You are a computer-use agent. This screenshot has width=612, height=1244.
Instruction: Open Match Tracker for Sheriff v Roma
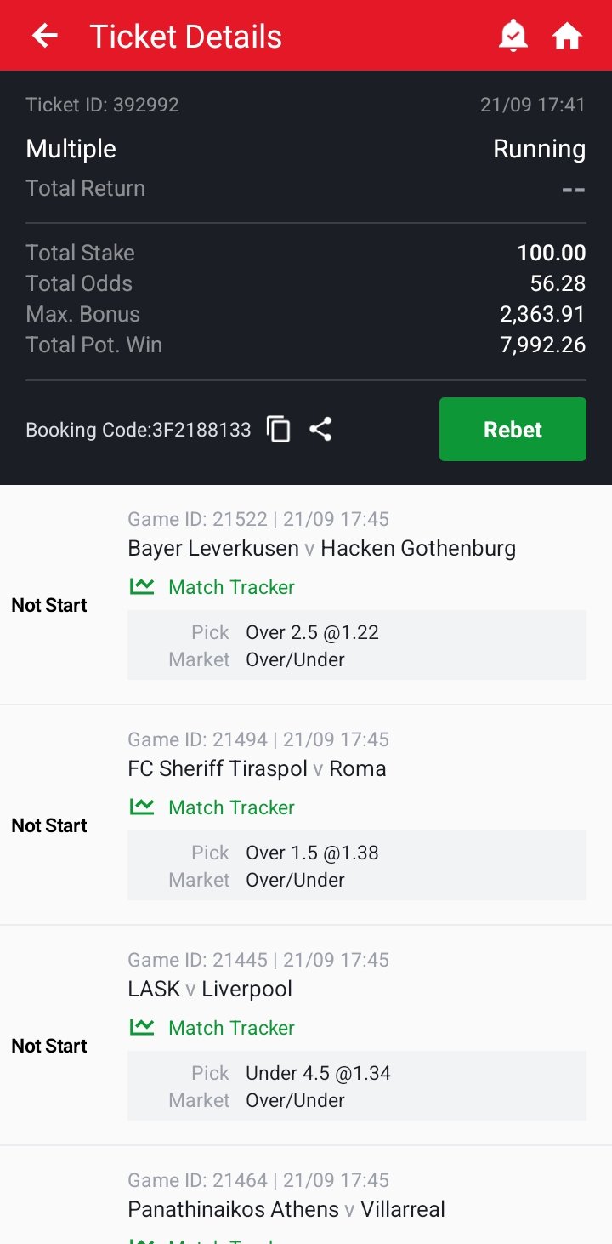click(x=231, y=807)
